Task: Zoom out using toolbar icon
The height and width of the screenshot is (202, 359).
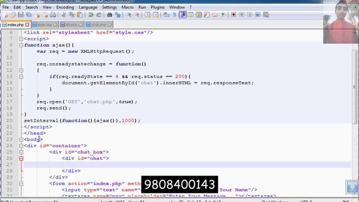Action: [137, 15]
